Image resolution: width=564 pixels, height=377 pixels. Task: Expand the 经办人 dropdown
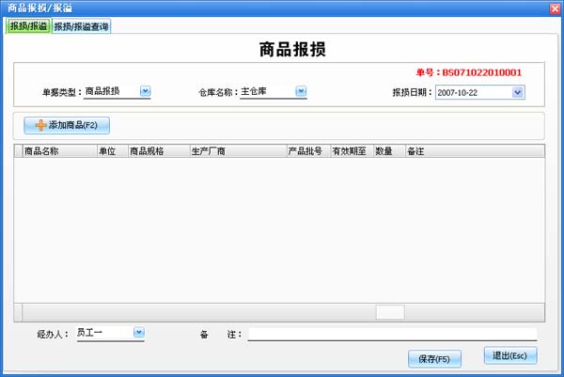[x=138, y=332]
